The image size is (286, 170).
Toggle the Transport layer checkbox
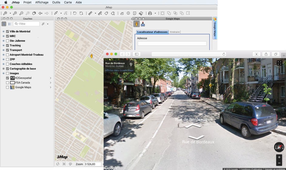click(8, 50)
